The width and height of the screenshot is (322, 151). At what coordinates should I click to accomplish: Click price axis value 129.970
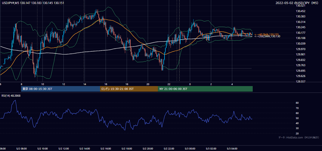click(x=301, y=49)
